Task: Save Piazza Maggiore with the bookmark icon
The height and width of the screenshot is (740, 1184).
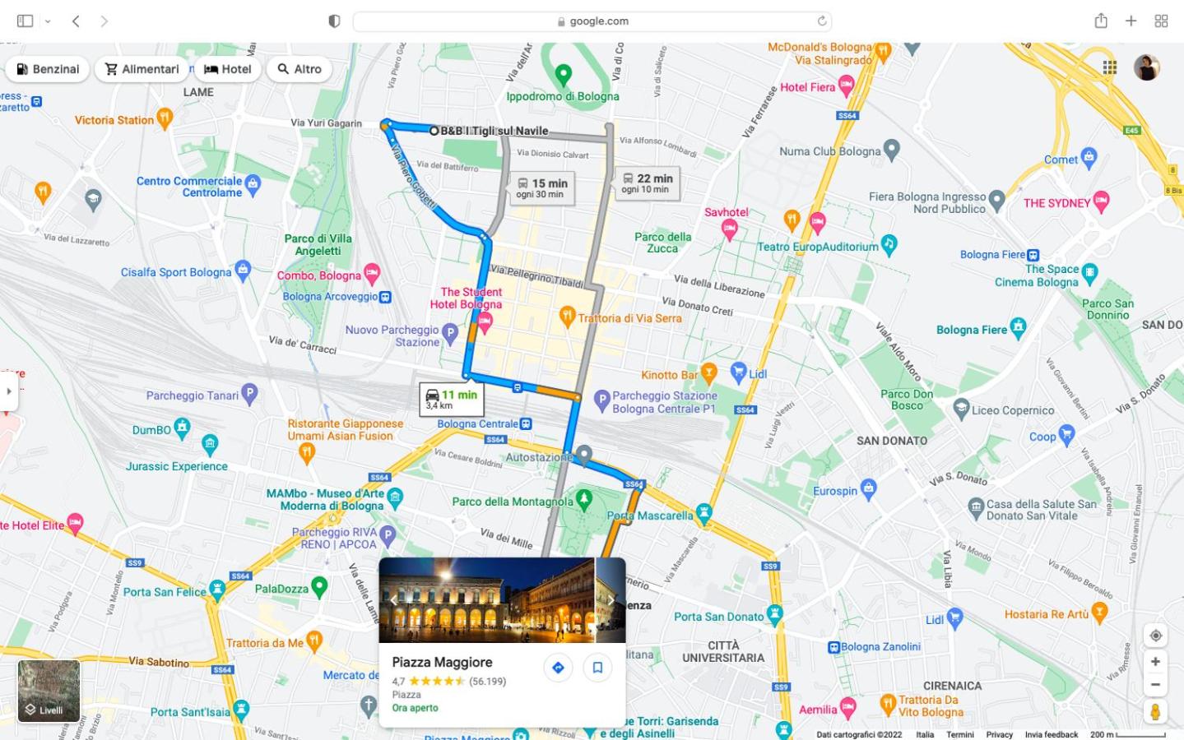Action: tap(597, 668)
